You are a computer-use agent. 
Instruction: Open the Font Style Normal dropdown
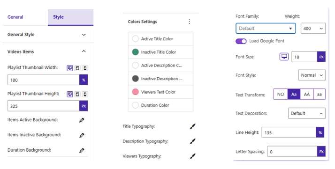(312, 75)
